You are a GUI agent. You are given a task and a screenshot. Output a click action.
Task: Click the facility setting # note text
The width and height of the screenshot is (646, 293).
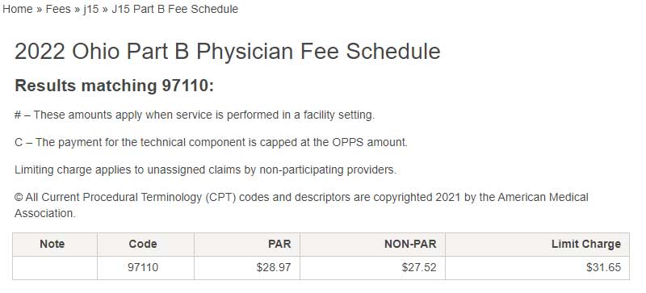point(195,115)
